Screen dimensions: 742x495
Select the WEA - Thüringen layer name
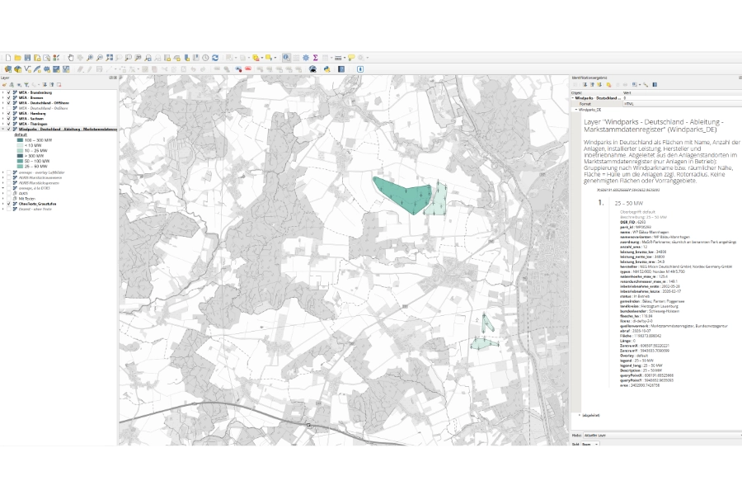click(x=33, y=124)
